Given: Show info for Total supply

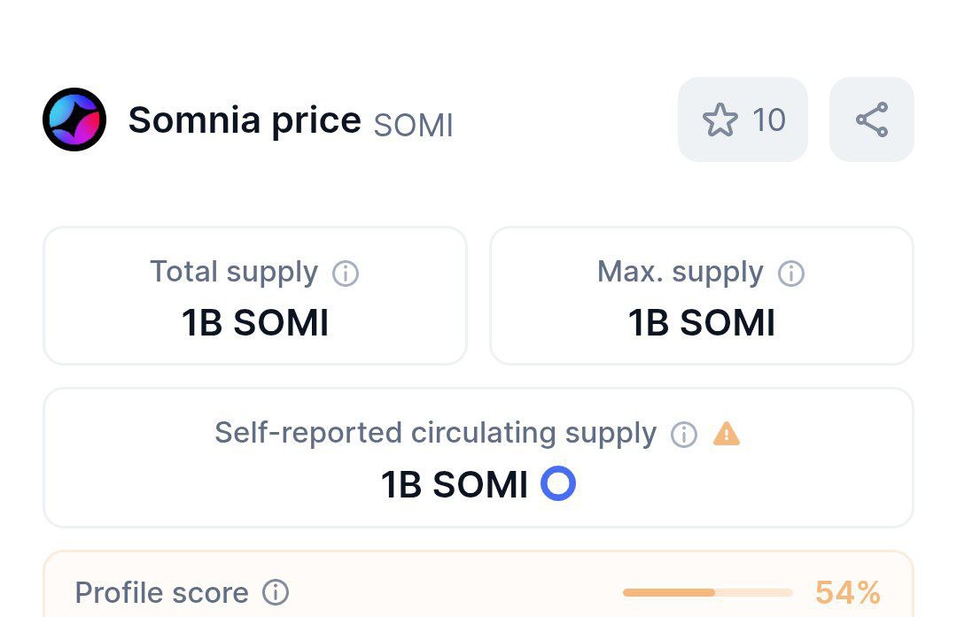Looking at the screenshot, I should tap(345, 274).
